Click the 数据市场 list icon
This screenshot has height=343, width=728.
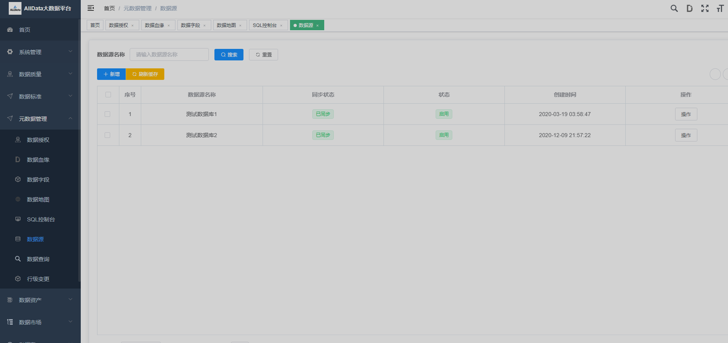pos(10,322)
